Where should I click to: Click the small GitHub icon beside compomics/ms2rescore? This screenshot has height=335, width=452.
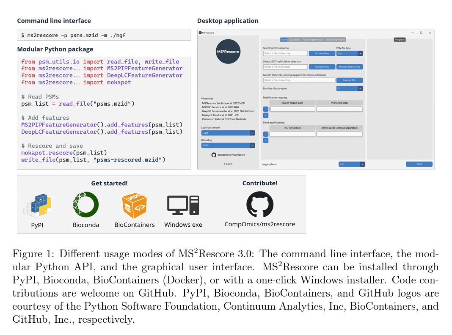214,155
